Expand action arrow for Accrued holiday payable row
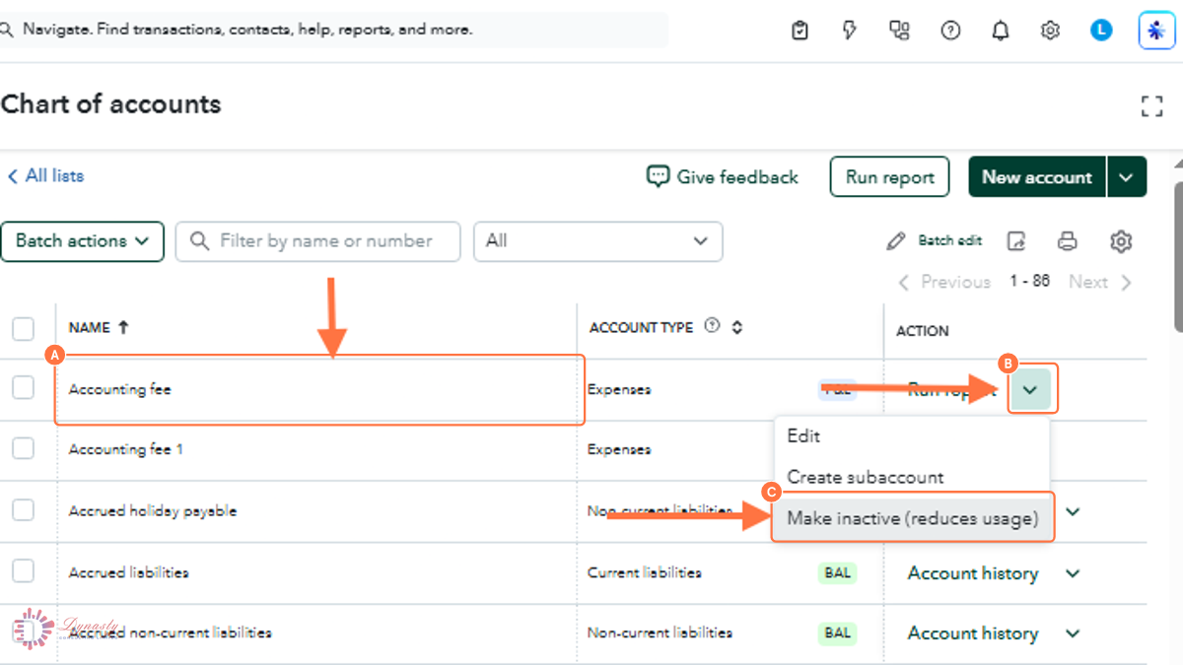Viewport: 1183px width, 665px height. 1074,512
